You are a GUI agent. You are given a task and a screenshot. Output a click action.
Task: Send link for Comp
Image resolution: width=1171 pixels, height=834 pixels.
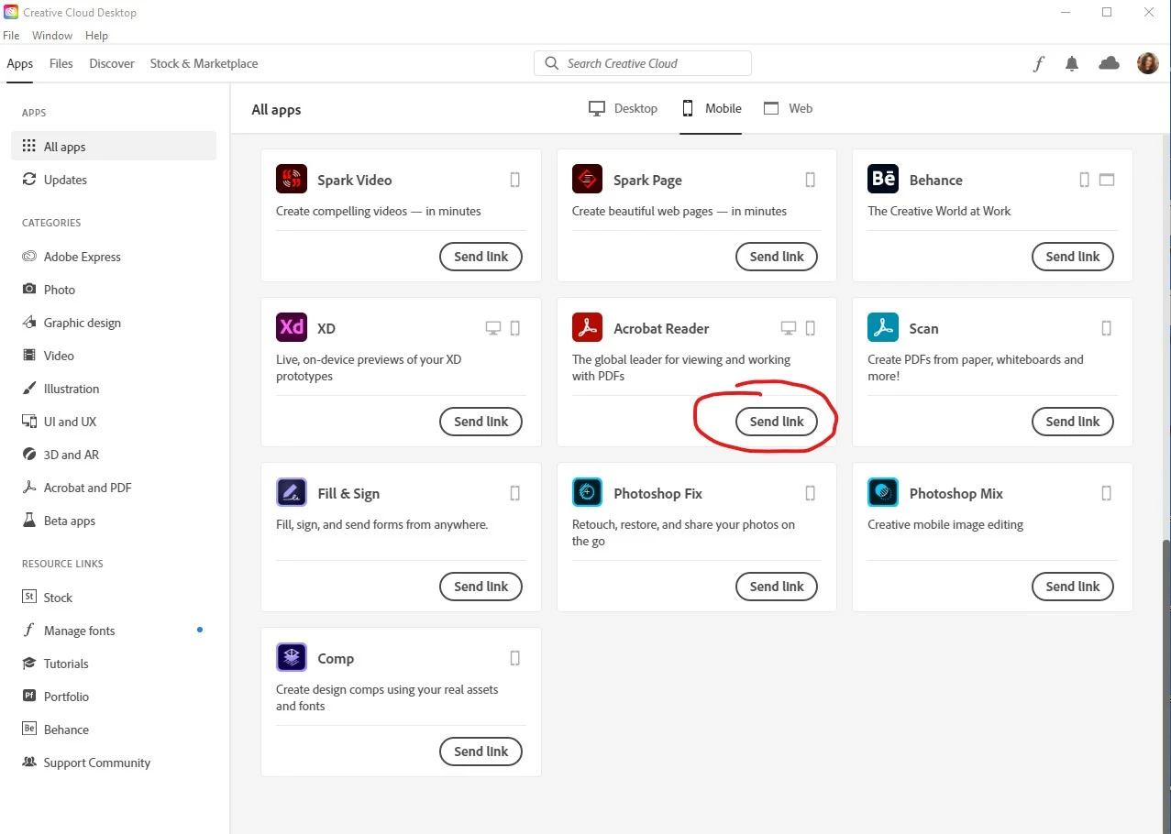481,752
